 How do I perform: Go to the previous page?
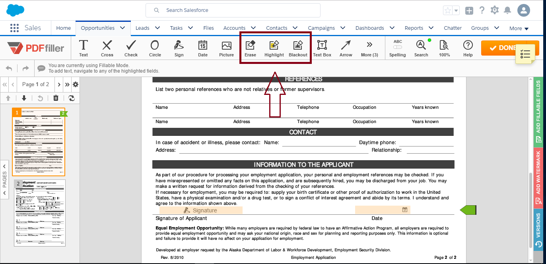[13, 85]
